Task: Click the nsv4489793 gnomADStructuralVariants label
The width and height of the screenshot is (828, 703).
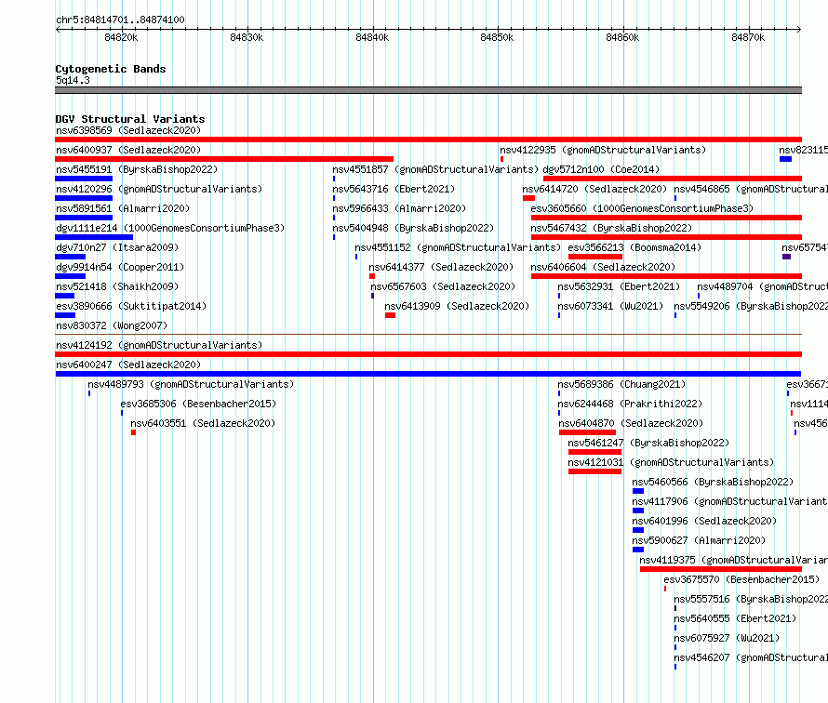Action: 191,384
